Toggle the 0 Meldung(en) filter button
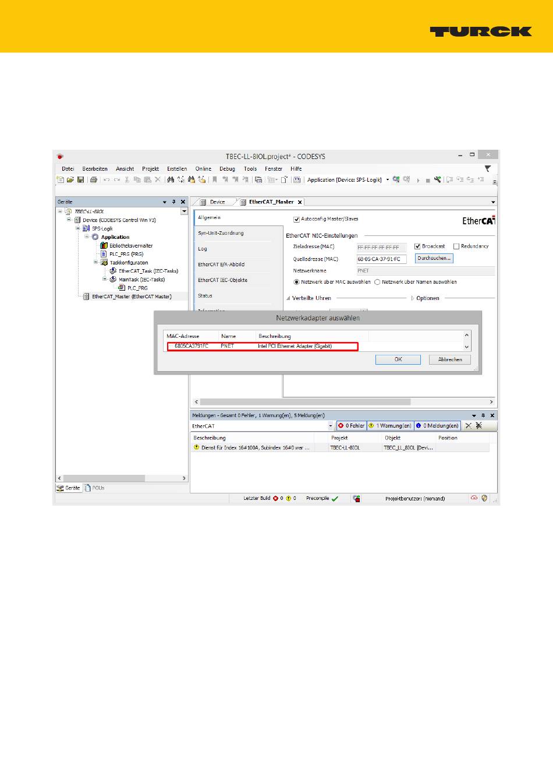The height and width of the screenshot is (783, 553). [x=437, y=426]
